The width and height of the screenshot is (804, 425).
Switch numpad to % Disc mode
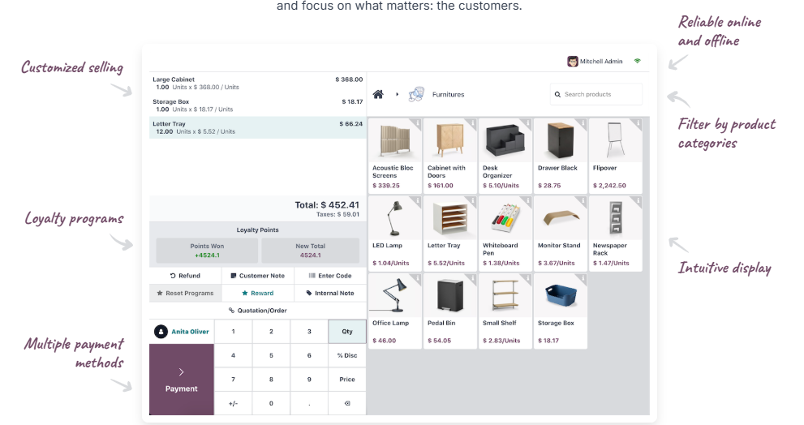click(x=346, y=355)
